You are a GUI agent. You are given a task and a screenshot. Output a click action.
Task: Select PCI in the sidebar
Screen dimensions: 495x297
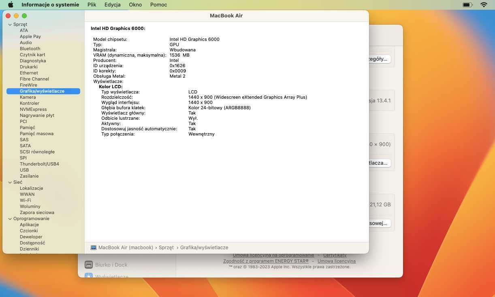[x=23, y=121]
